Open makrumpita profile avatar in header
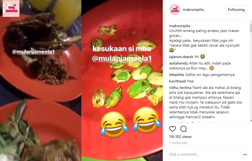 [174, 9]
